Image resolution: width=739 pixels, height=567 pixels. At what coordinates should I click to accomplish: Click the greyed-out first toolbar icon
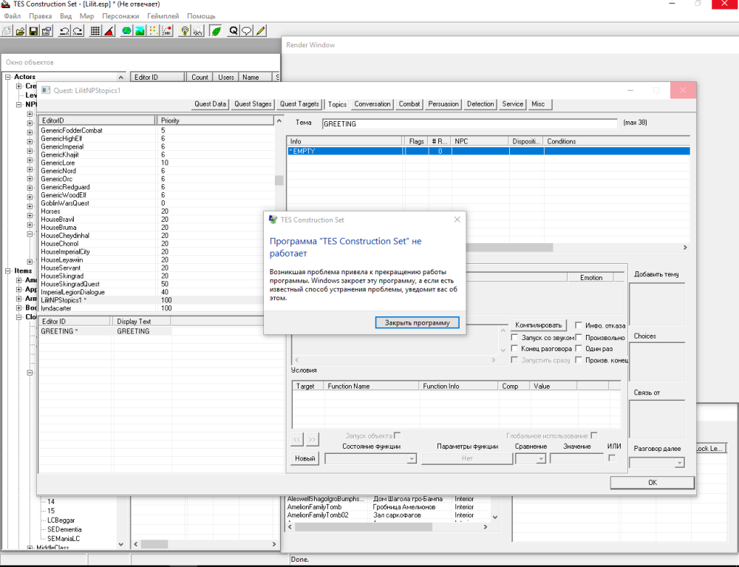(7, 31)
